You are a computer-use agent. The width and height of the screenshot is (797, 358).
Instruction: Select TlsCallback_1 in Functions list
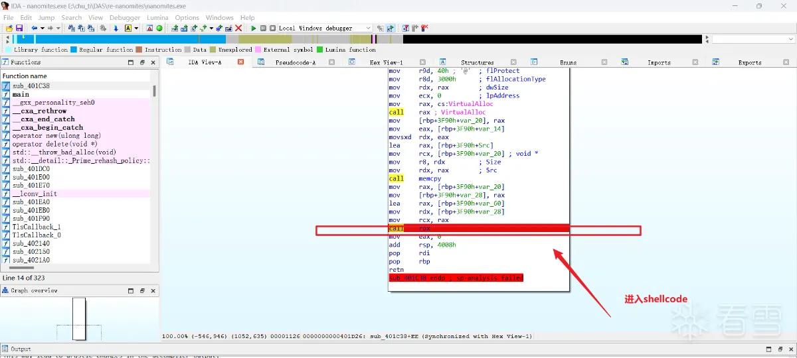pos(76,227)
